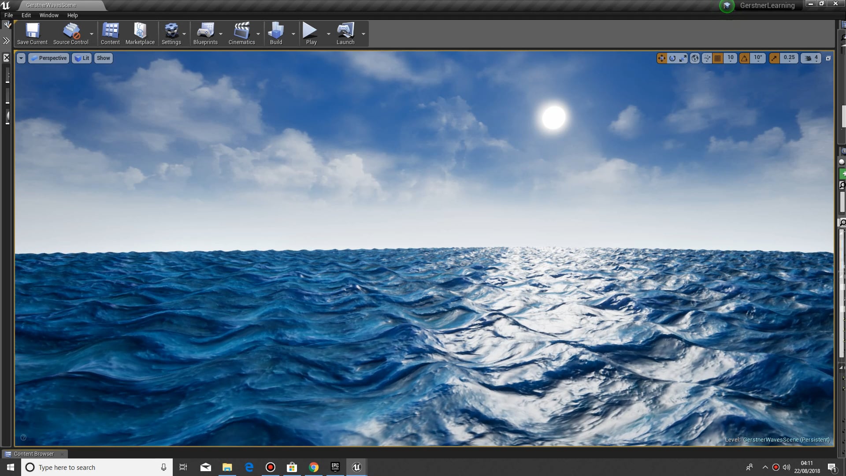The height and width of the screenshot is (476, 846).
Task: Toggle scale snapping in the viewport
Action: (x=774, y=58)
